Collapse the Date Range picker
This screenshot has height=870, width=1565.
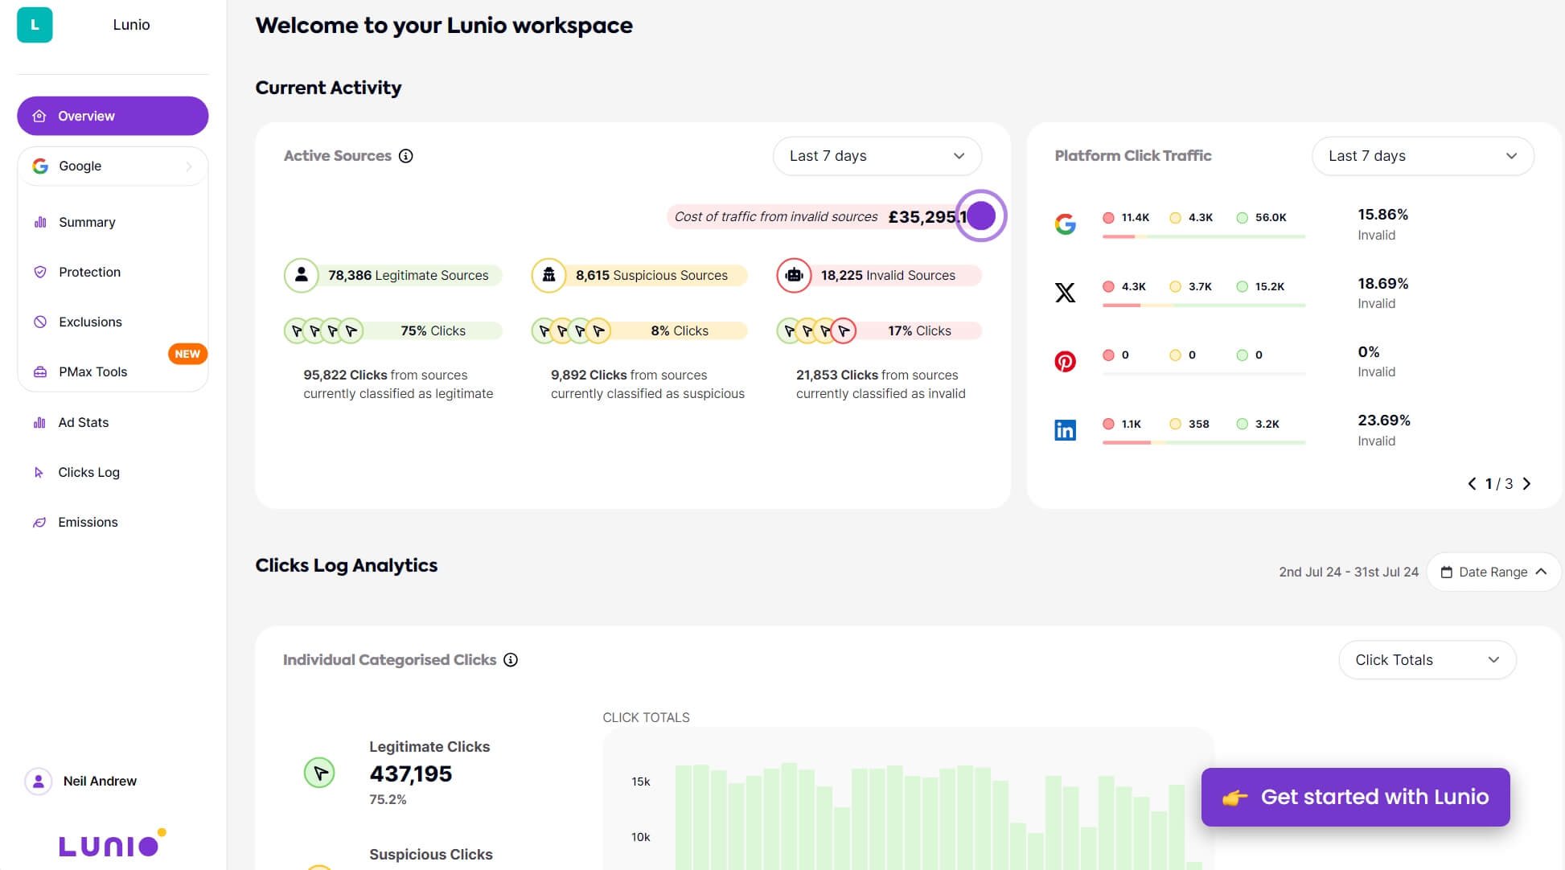1493,572
